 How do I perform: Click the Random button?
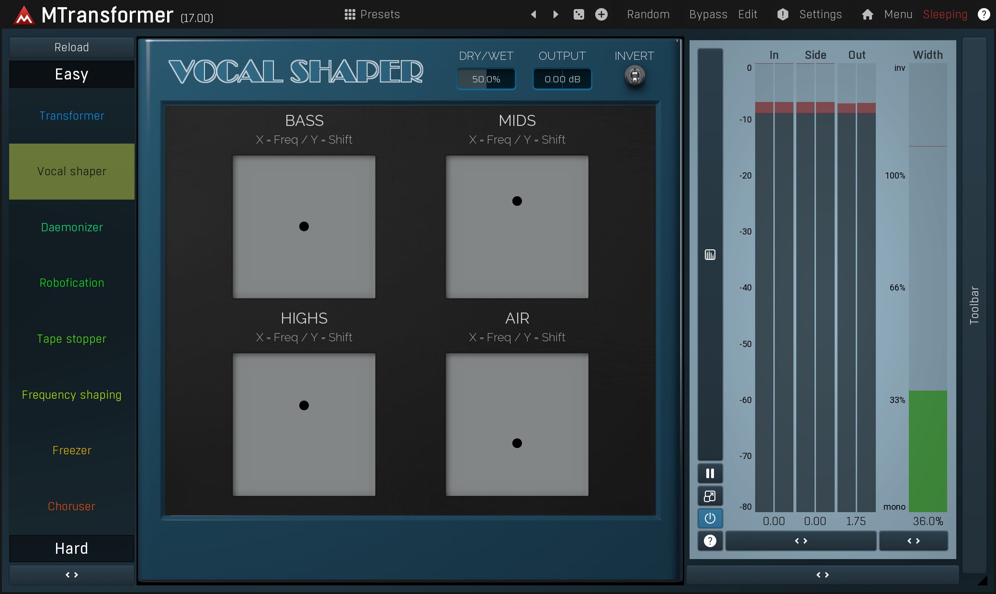[x=648, y=14]
